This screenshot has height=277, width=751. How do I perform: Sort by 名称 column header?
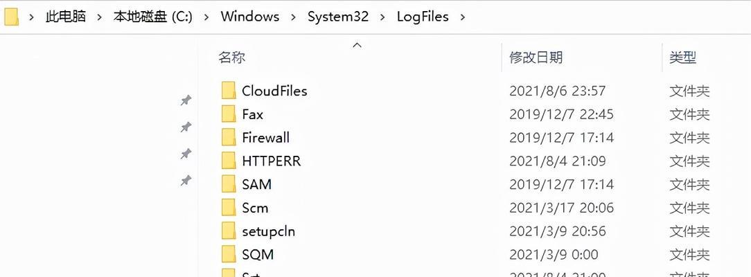click(232, 58)
